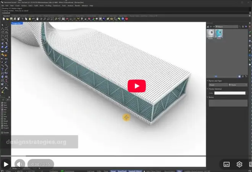
Task: Toggle the Mid object snap checkbox
Action: click(2, 110)
